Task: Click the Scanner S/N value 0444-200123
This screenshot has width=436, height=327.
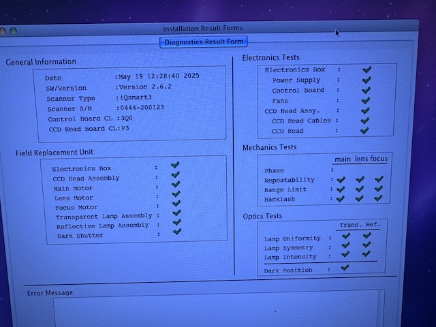Action: 145,108
